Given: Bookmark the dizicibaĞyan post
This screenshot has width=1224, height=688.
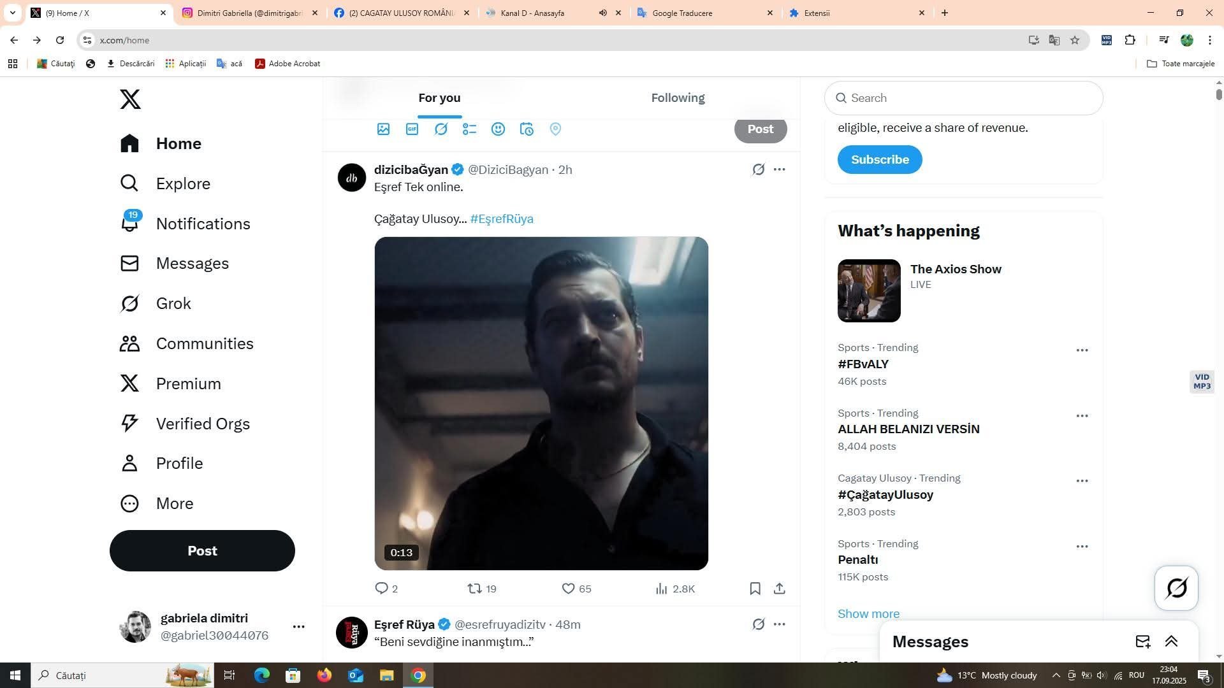Looking at the screenshot, I should coord(755,589).
